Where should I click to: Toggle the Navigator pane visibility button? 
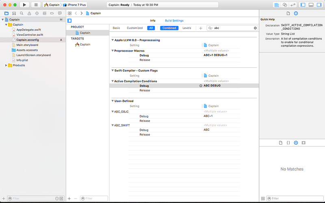point(303,5)
